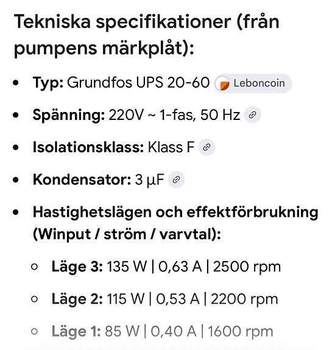Open the Leboncoin source chip
This screenshot has height=350, width=335.
pos(253,83)
